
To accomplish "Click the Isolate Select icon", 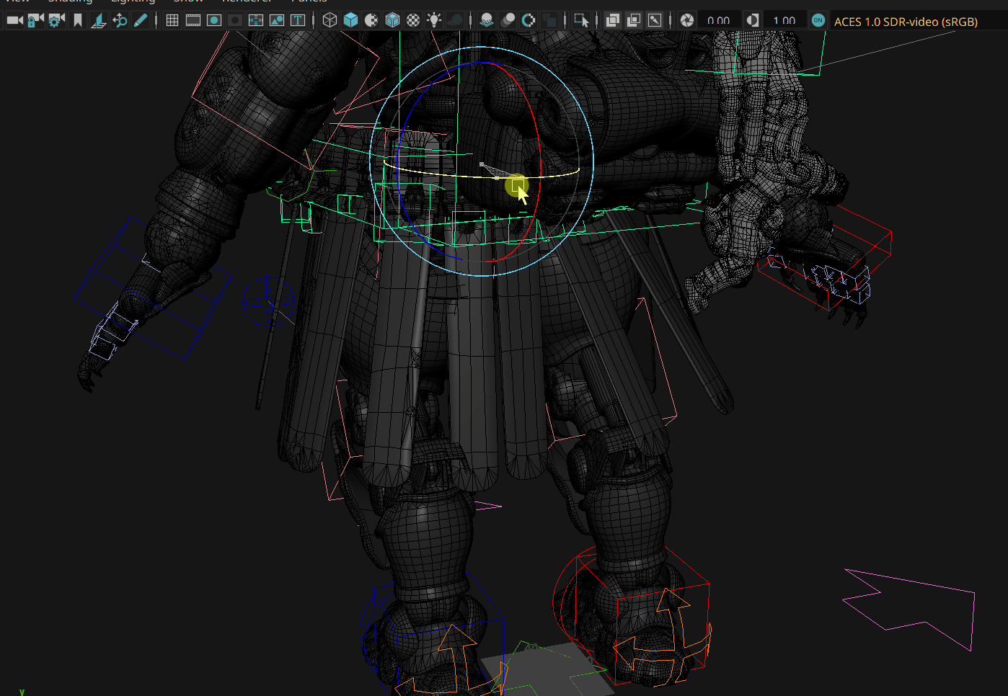I will tap(581, 20).
